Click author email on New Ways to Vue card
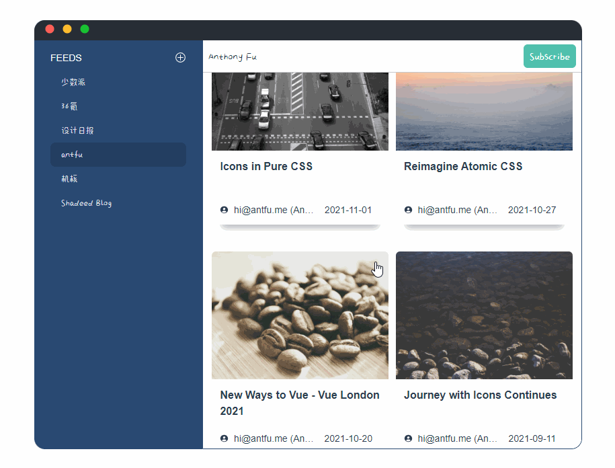The height and width of the screenshot is (468, 615). click(x=274, y=438)
